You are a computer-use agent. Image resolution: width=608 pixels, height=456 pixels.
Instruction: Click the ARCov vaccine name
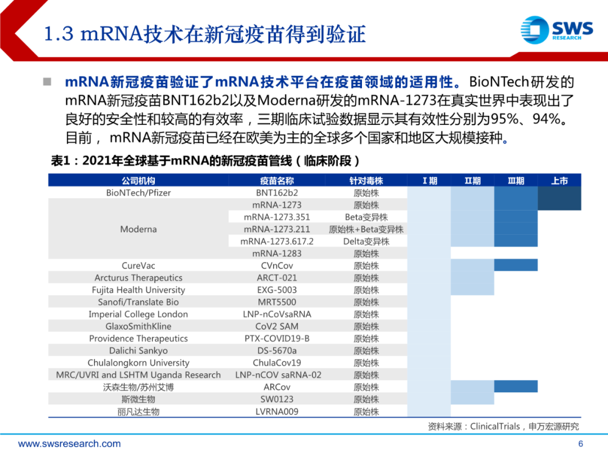[277, 387]
